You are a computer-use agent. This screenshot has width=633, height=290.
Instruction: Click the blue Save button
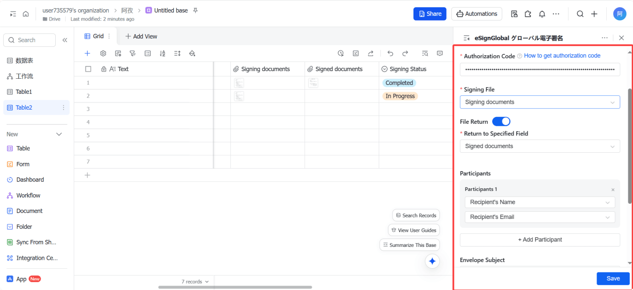pos(613,279)
